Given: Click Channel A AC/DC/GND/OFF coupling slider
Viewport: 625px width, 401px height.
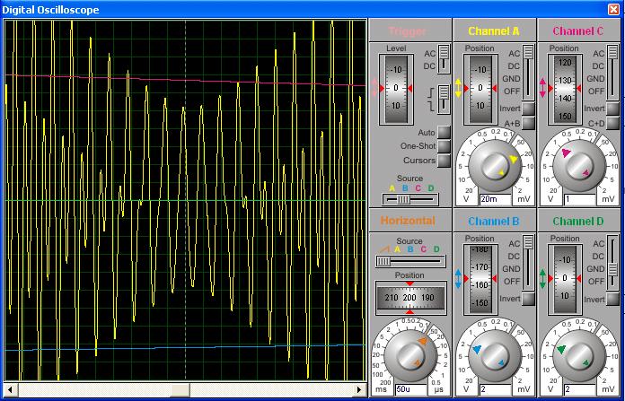Looking at the screenshot, I should [x=528, y=72].
